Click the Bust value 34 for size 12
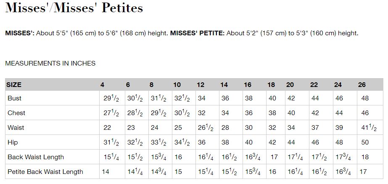Image resolution: width=388 pixels, height=184 pixels. pos(202,98)
